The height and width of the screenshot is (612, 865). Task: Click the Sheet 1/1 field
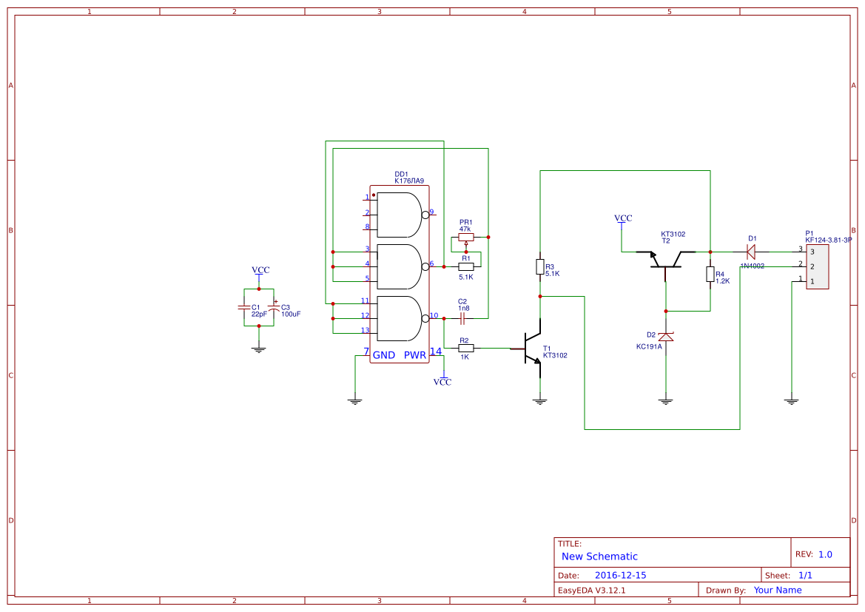pos(805,575)
